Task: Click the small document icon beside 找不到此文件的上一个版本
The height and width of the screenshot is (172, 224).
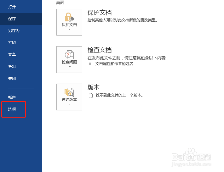Action: (x=90, y=95)
